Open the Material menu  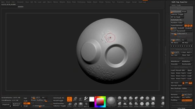click(x=62, y=2)
